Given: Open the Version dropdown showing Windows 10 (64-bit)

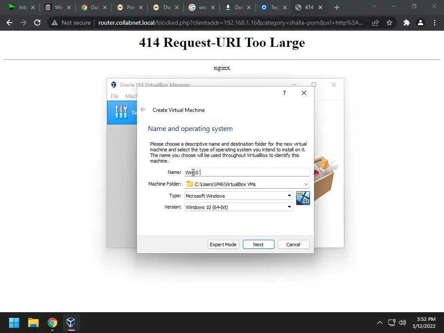Looking at the screenshot, I should point(239,207).
